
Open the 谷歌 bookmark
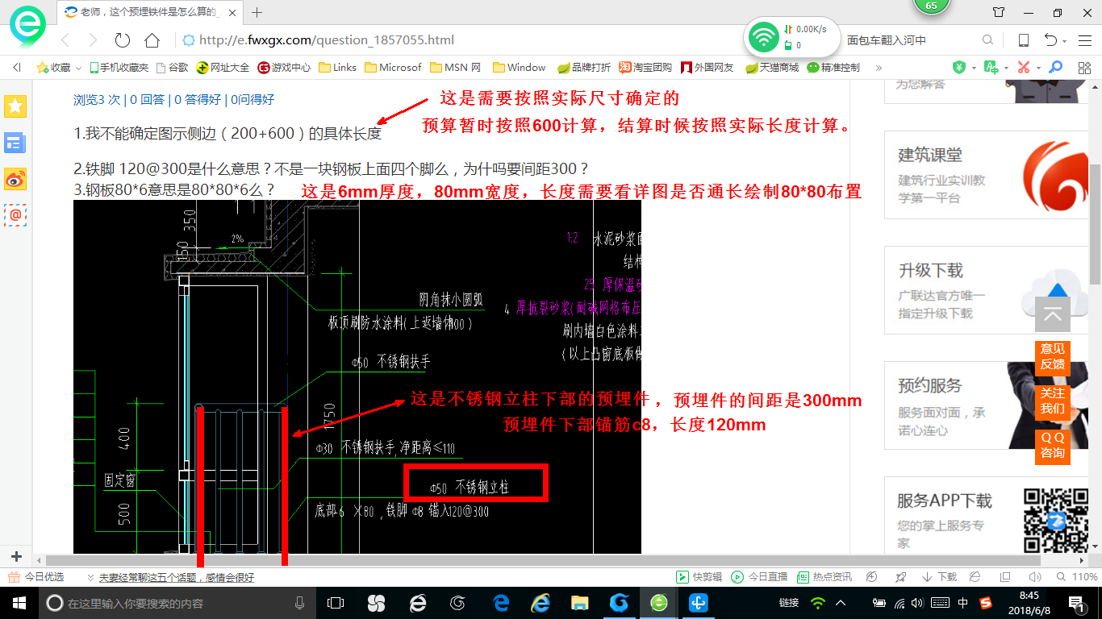click(172, 68)
